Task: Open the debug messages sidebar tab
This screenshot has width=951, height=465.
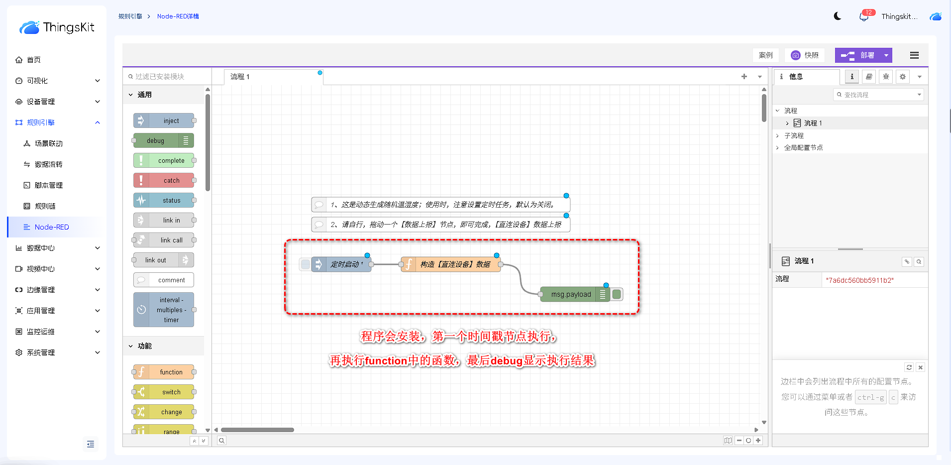Action: pos(886,77)
